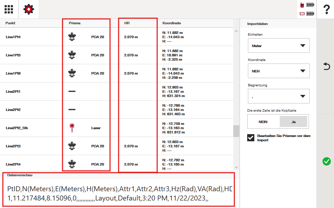
Task: Open the apps grid menu
Action: pyautogui.click(x=9, y=9)
